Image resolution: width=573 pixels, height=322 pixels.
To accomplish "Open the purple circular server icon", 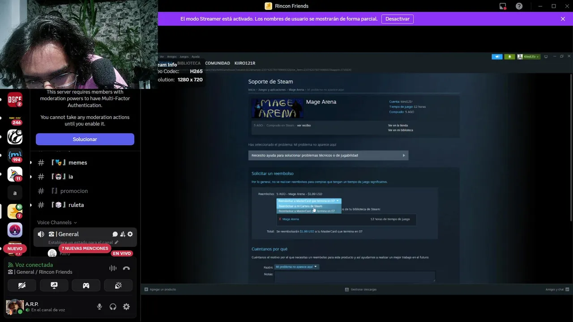I will click(15, 230).
